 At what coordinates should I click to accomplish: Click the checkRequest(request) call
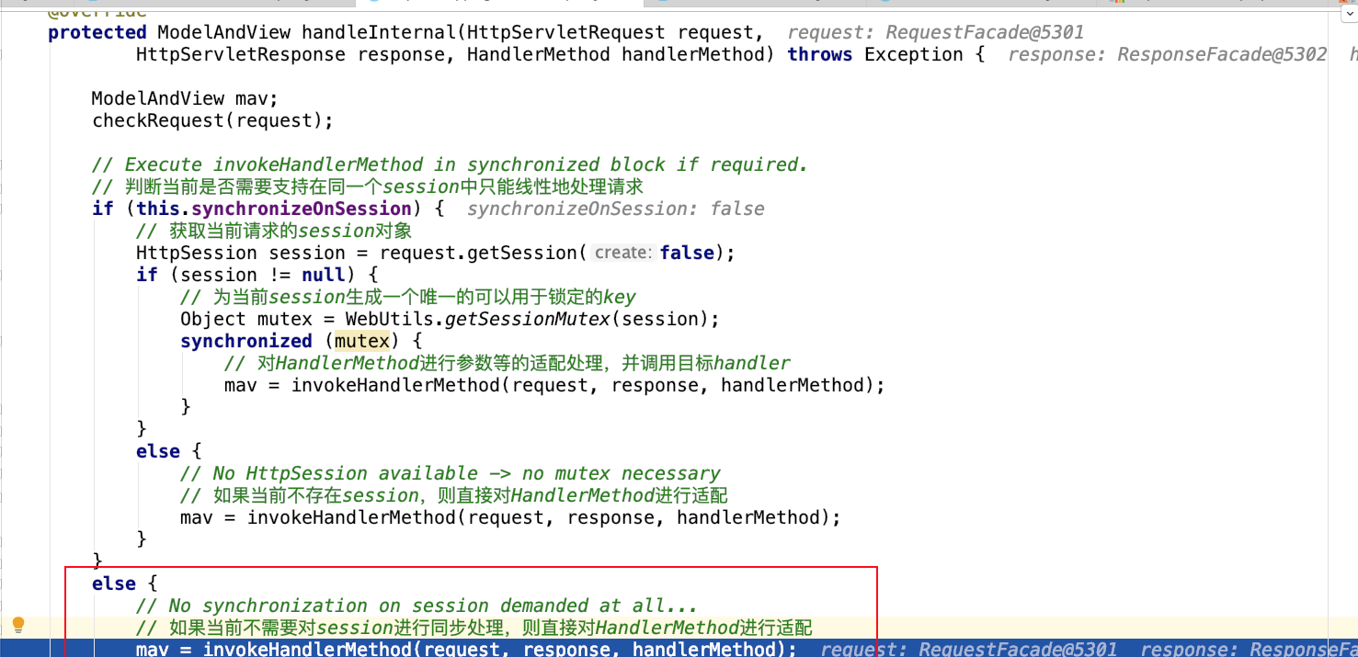[x=212, y=120]
